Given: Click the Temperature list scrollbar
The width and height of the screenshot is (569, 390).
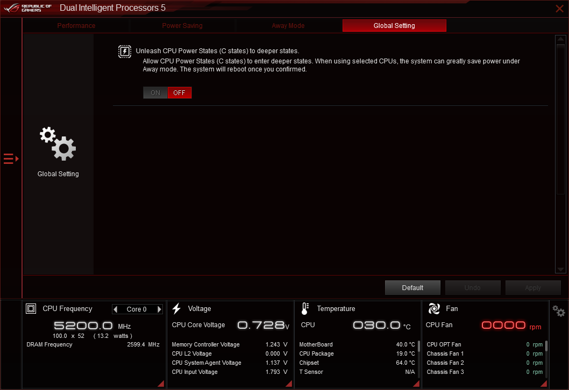Looking at the screenshot, I should [x=419, y=346].
